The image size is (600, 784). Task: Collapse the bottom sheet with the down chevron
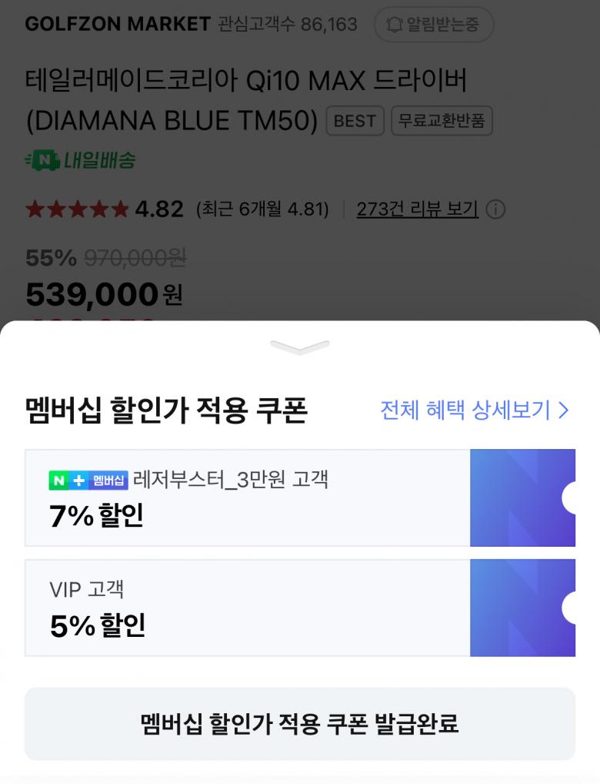300,347
